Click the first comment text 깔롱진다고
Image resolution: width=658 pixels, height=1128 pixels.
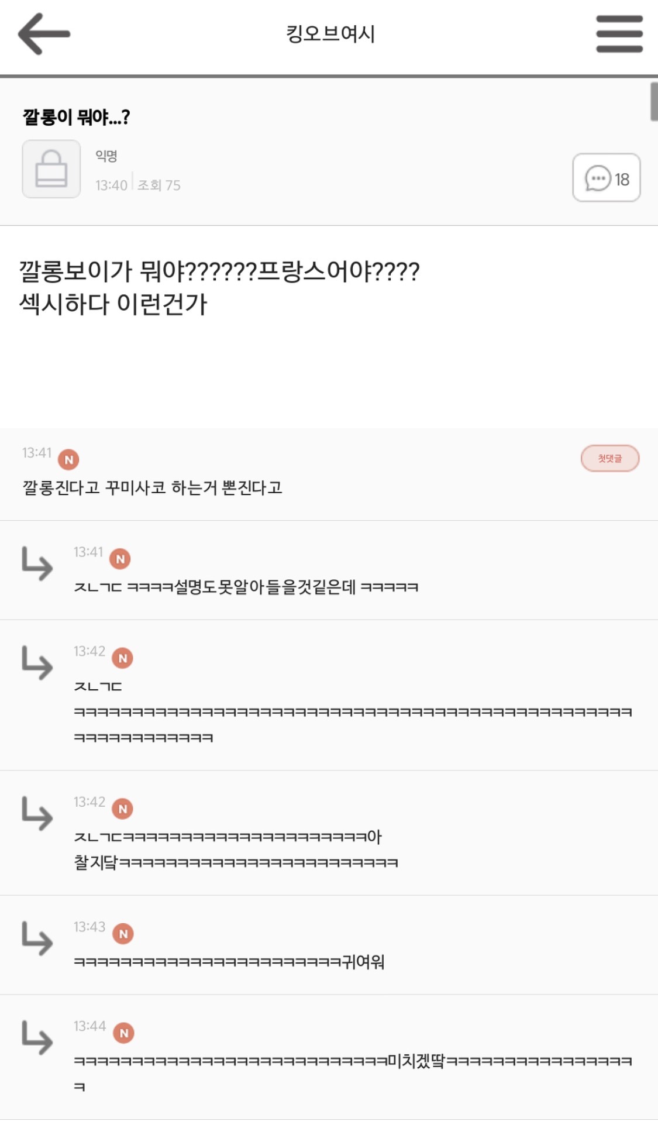point(152,487)
